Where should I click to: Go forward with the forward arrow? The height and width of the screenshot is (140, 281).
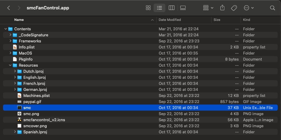(19, 8)
